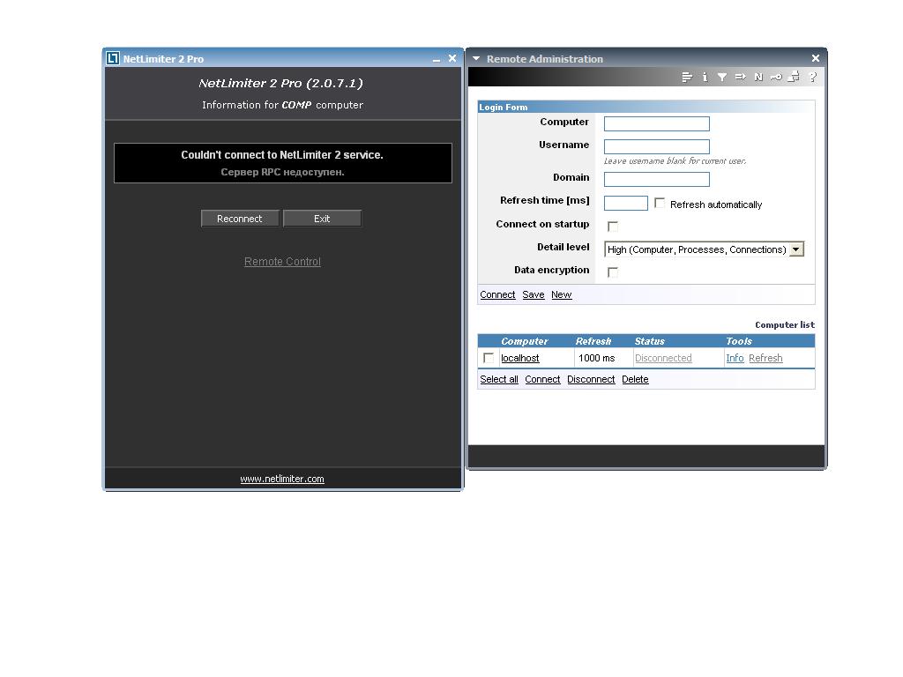This screenshot has width=903, height=677.
Task: Click the list view icon in toolbar
Action: click(687, 78)
